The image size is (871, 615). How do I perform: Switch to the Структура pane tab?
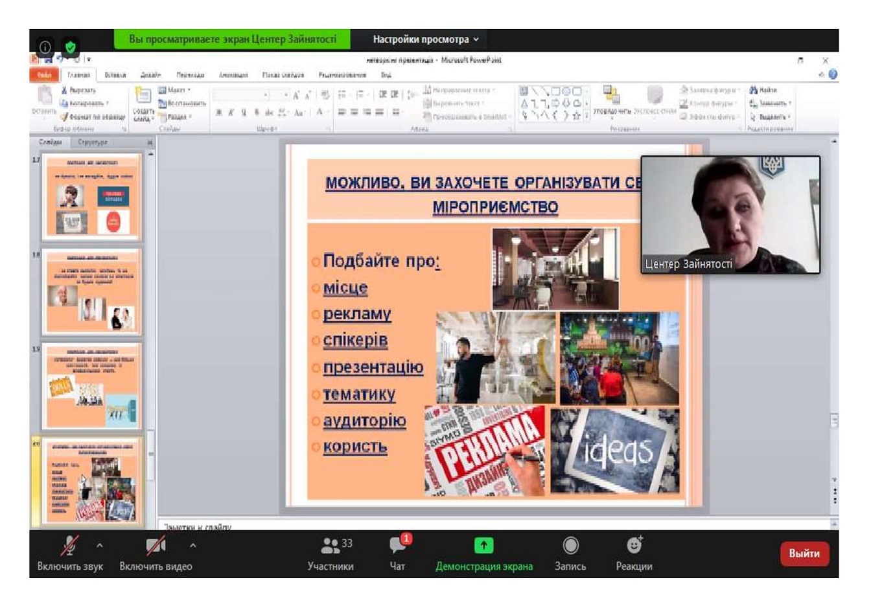point(93,142)
